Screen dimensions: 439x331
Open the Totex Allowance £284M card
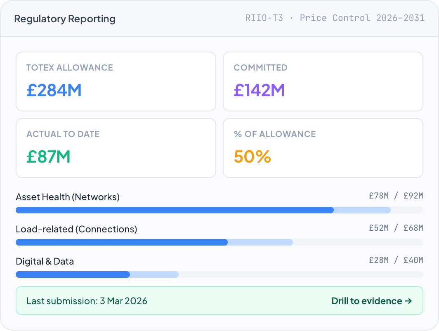(x=116, y=81)
